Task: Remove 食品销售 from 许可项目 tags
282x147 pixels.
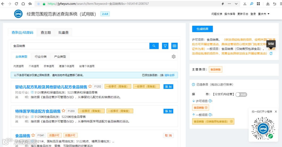Action: coord(206,108)
